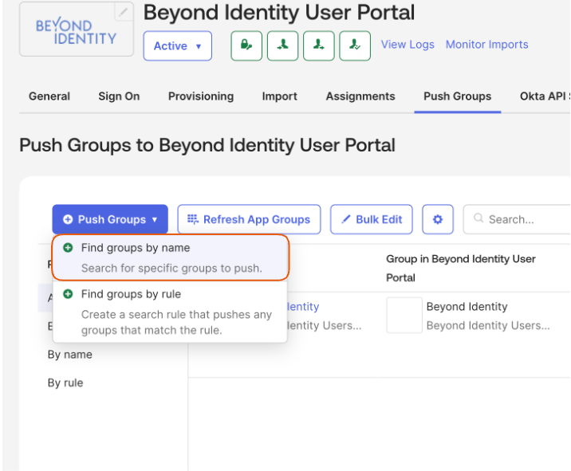Click the import users status icon
571x471 pixels.
(282, 45)
